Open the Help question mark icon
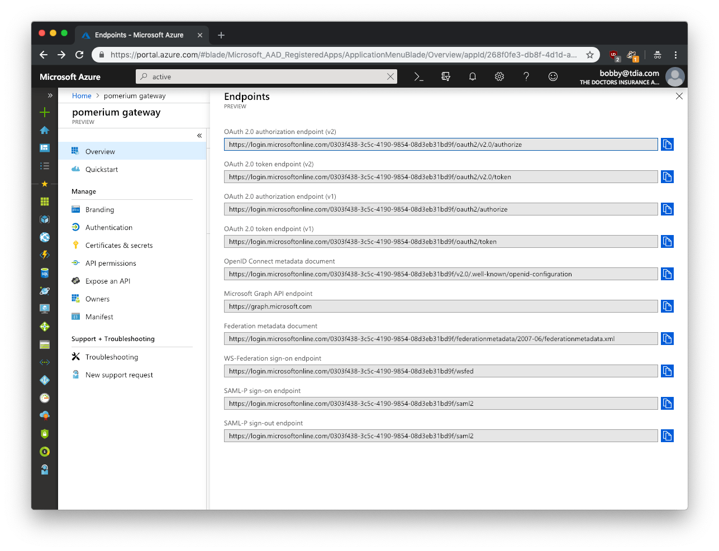 coord(526,76)
